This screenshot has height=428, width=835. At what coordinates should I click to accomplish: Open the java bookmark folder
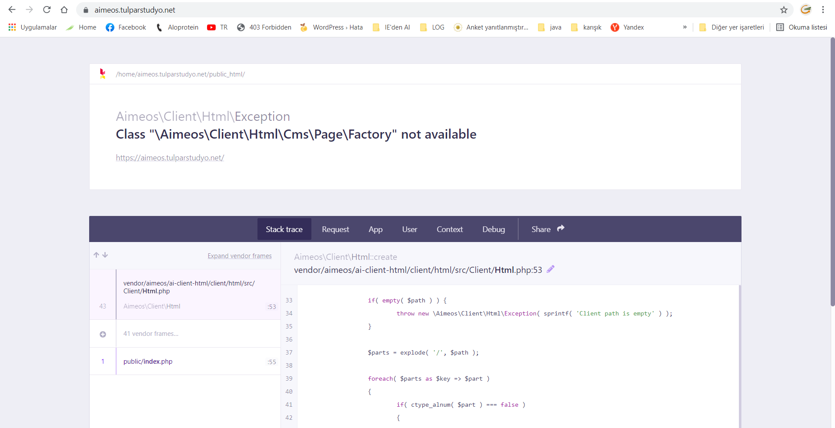tap(550, 27)
